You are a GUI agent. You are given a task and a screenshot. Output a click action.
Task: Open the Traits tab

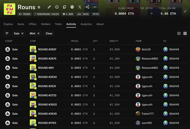[x=58, y=24]
